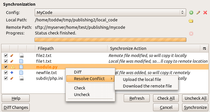The width and height of the screenshot is (210, 112).
Task: Toggle the subdir/php.ini checkbox
Action: point(6,78)
